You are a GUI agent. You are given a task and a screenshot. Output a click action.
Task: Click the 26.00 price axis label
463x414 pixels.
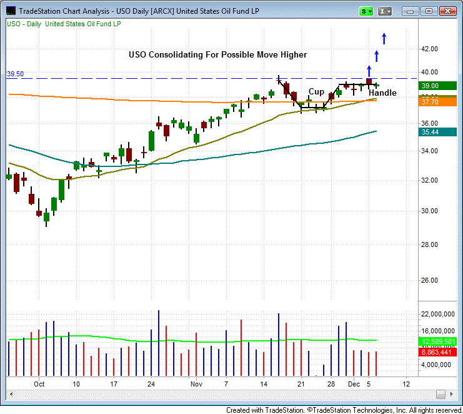pyautogui.click(x=429, y=280)
